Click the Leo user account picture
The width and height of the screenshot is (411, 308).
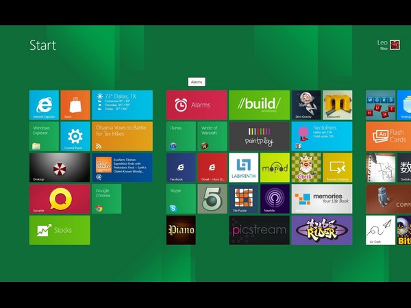[395, 44]
